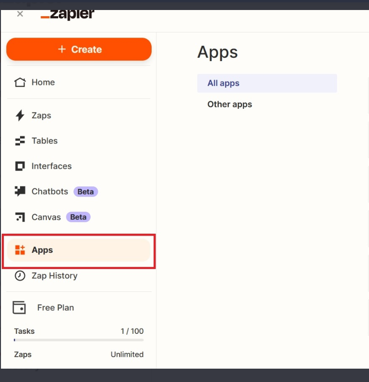The image size is (369, 382).
Task: Click the Beta badge next to Canvas
Action: (x=78, y=217)
